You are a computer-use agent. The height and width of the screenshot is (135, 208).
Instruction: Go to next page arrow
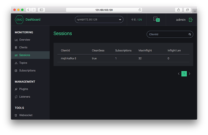click(x=190, y=74)
